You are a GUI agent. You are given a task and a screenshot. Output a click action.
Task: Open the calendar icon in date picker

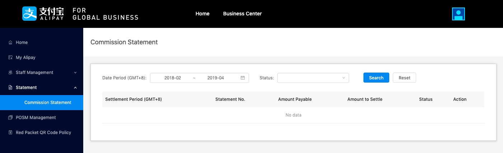tap(243, 78)
